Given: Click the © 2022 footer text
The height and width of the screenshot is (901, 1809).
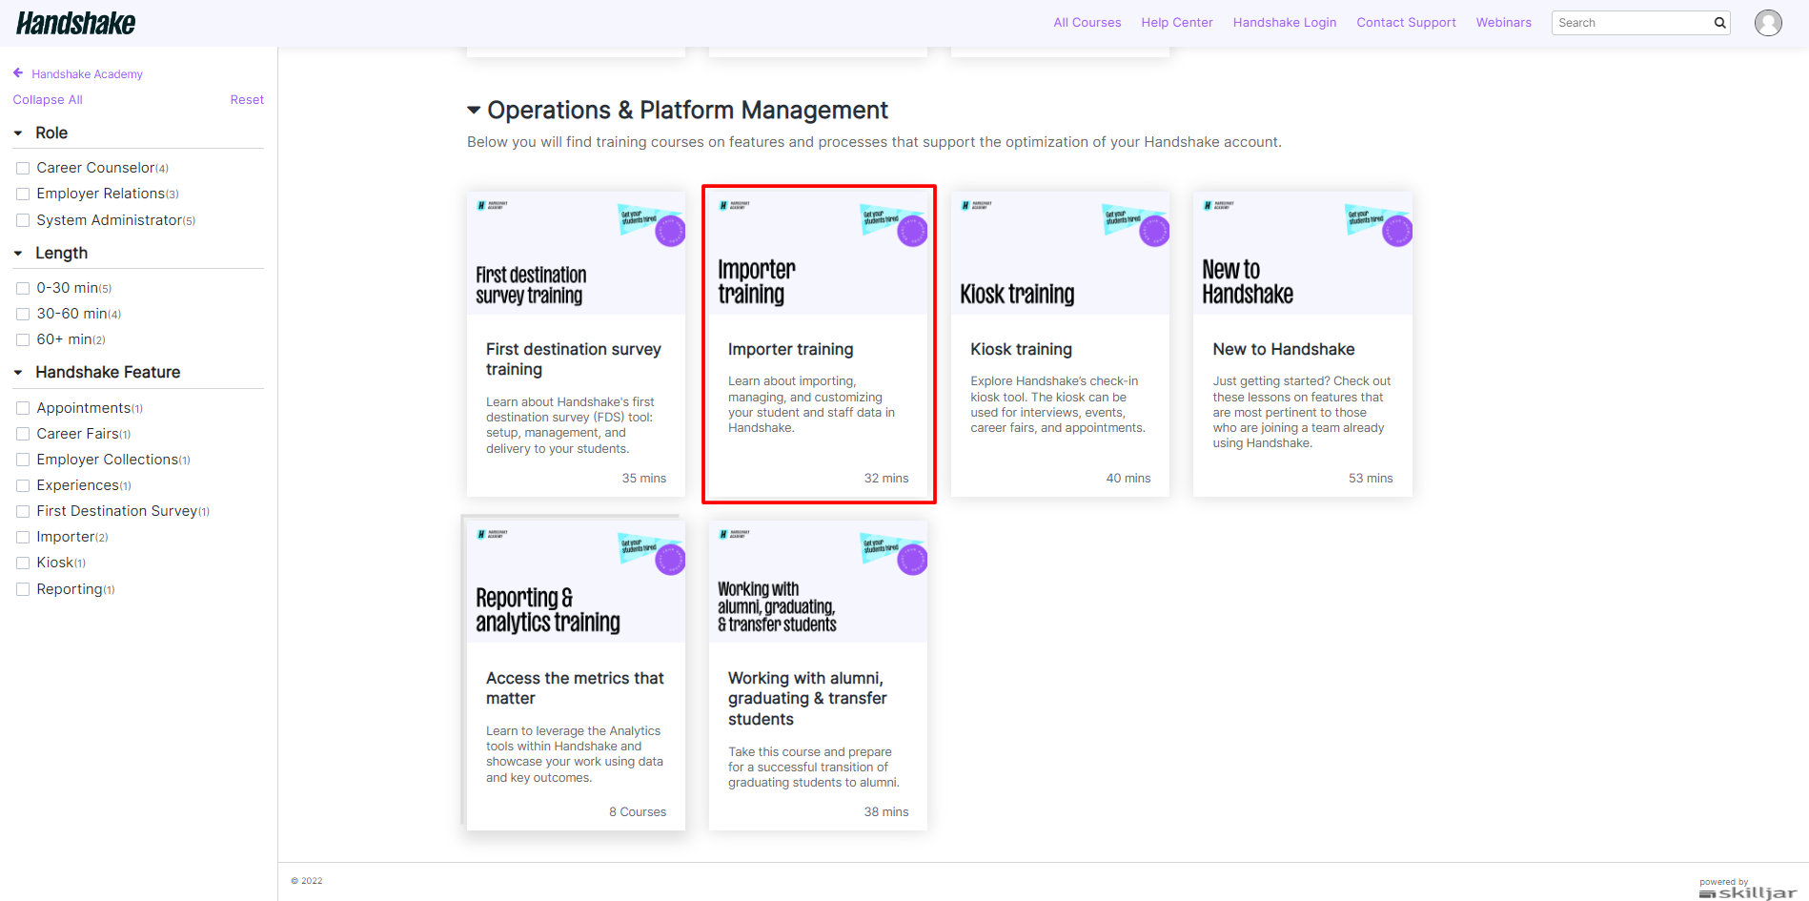Looking at the screenshot, I should point(307,881).
